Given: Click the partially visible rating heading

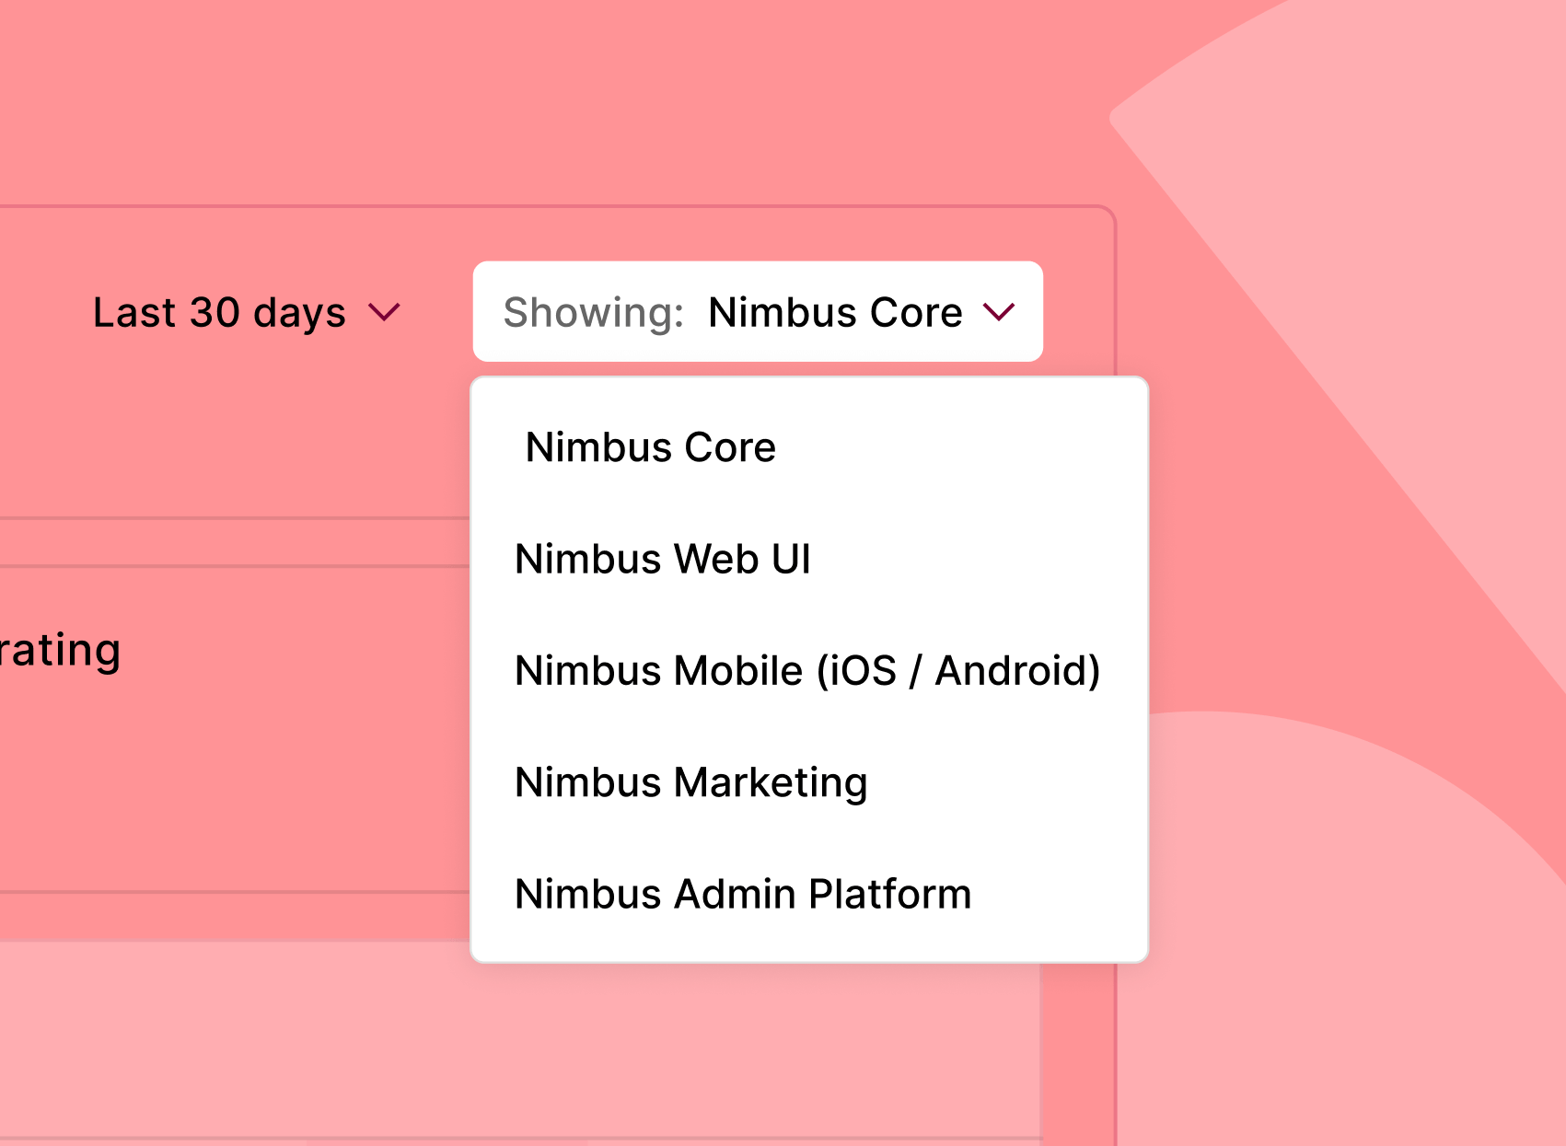Looking at the screenshot, I should pyautogui.click(x=59, y=649).
